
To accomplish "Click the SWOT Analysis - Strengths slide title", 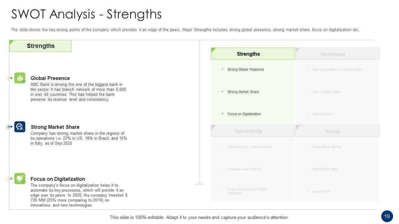I will click(x=86, y=14).
